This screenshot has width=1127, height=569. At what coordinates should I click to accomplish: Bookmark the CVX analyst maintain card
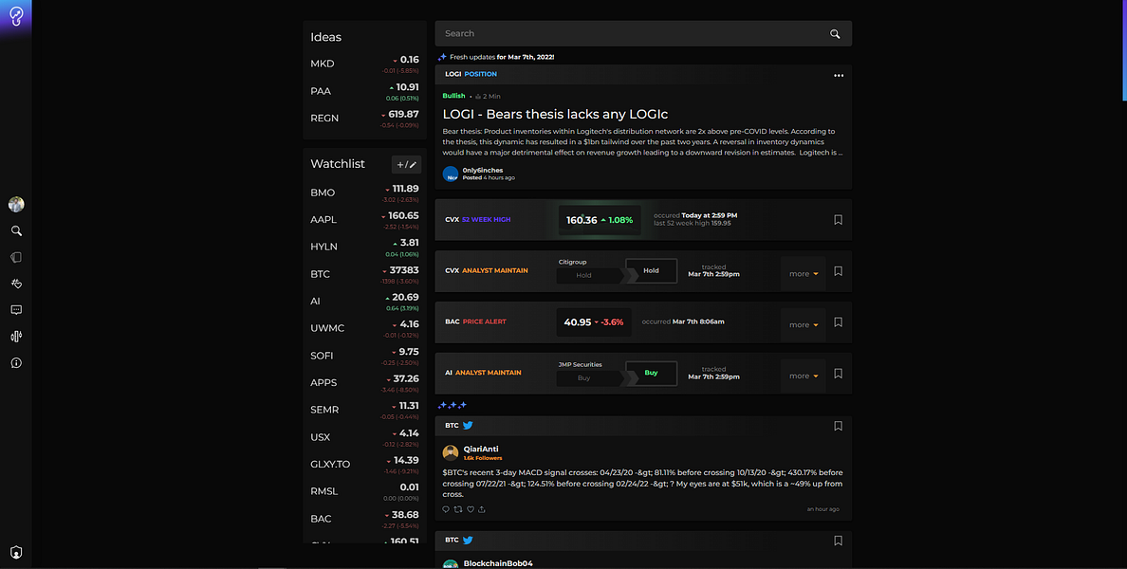point(838,271)
